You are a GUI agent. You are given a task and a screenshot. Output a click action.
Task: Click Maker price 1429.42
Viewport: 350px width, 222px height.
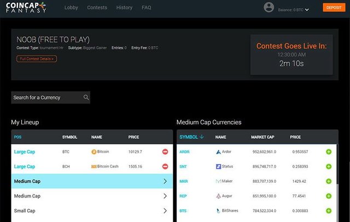299,181
